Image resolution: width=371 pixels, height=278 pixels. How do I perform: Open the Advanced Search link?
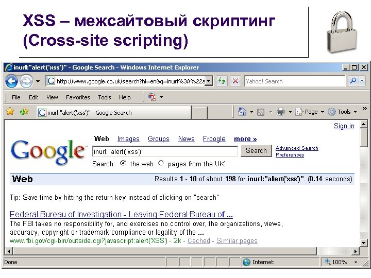click(x=297, y=148)
